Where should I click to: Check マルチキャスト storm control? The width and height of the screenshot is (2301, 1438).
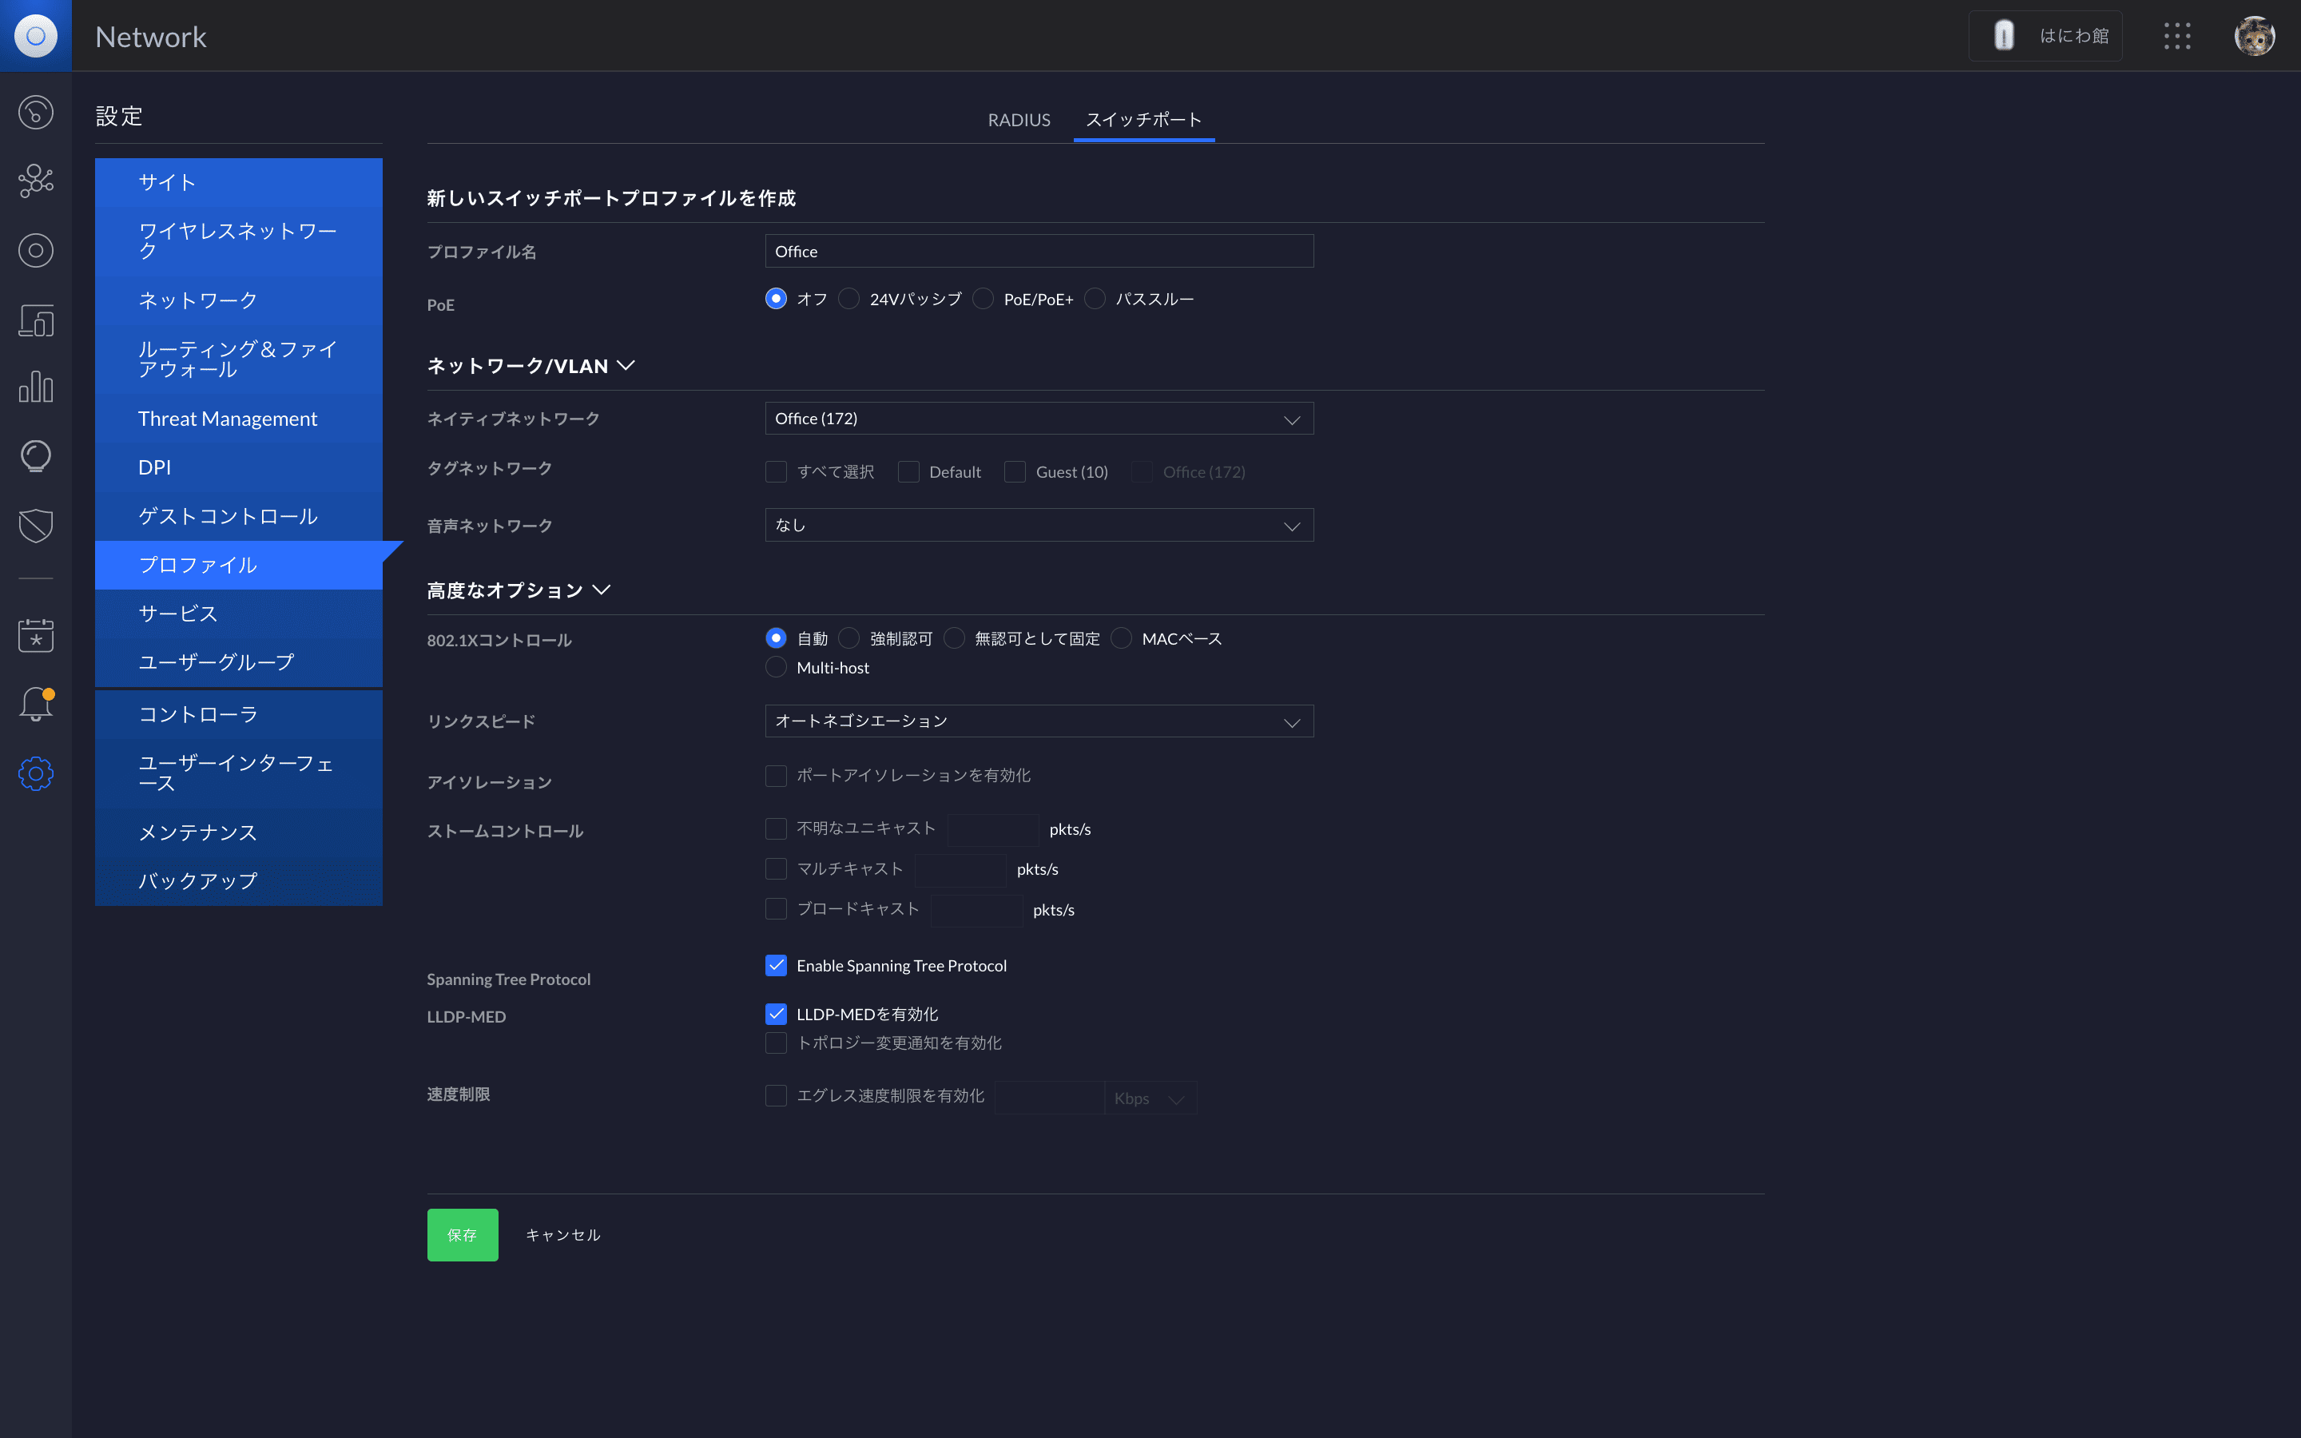pyautogui.click(x=776, y=868)
